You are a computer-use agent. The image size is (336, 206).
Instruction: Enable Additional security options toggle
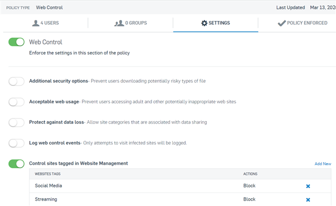tap(16, 81)
